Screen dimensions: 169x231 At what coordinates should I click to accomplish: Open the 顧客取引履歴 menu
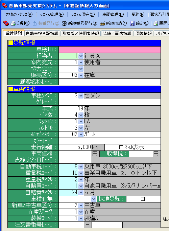point(160,14)
